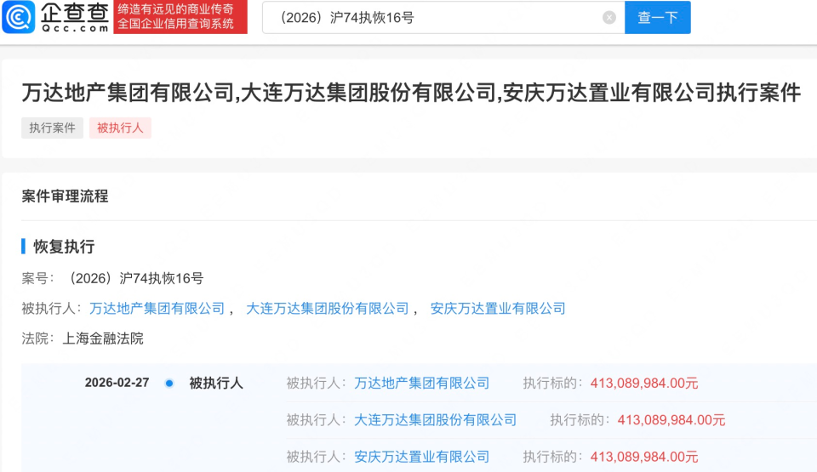
Task: Open 大连万达集团股份有限公司 link in the 被执行人 line
Action: pyautogui.click(x=327, y=309)
